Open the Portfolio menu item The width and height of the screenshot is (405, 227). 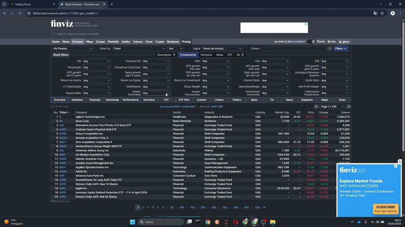click(113, 42)
